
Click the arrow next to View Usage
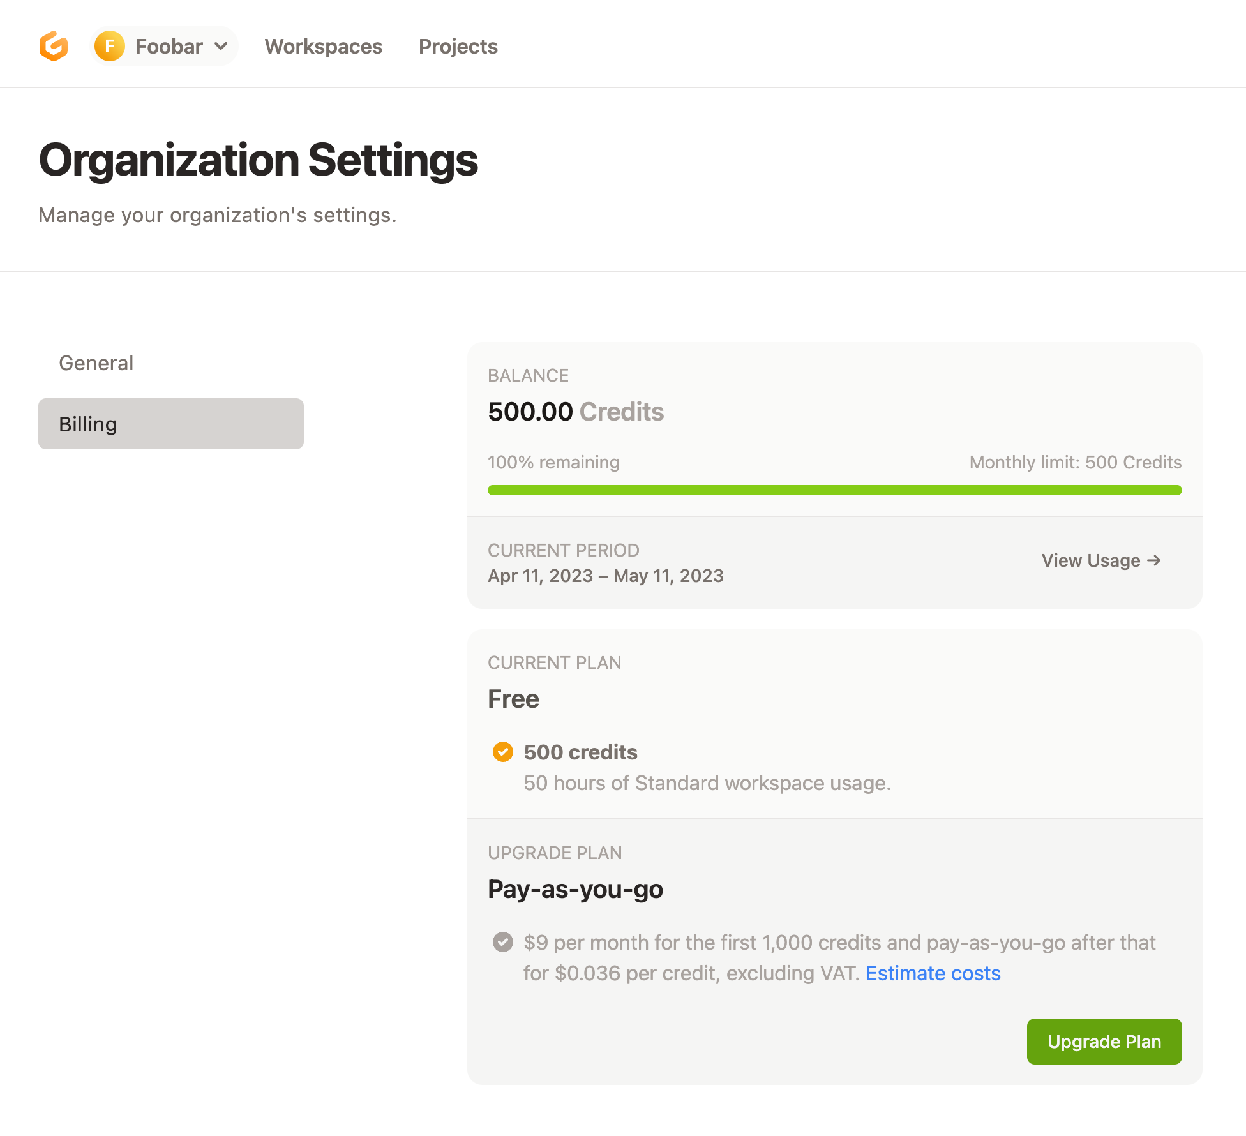click(x=1153, y=560)
